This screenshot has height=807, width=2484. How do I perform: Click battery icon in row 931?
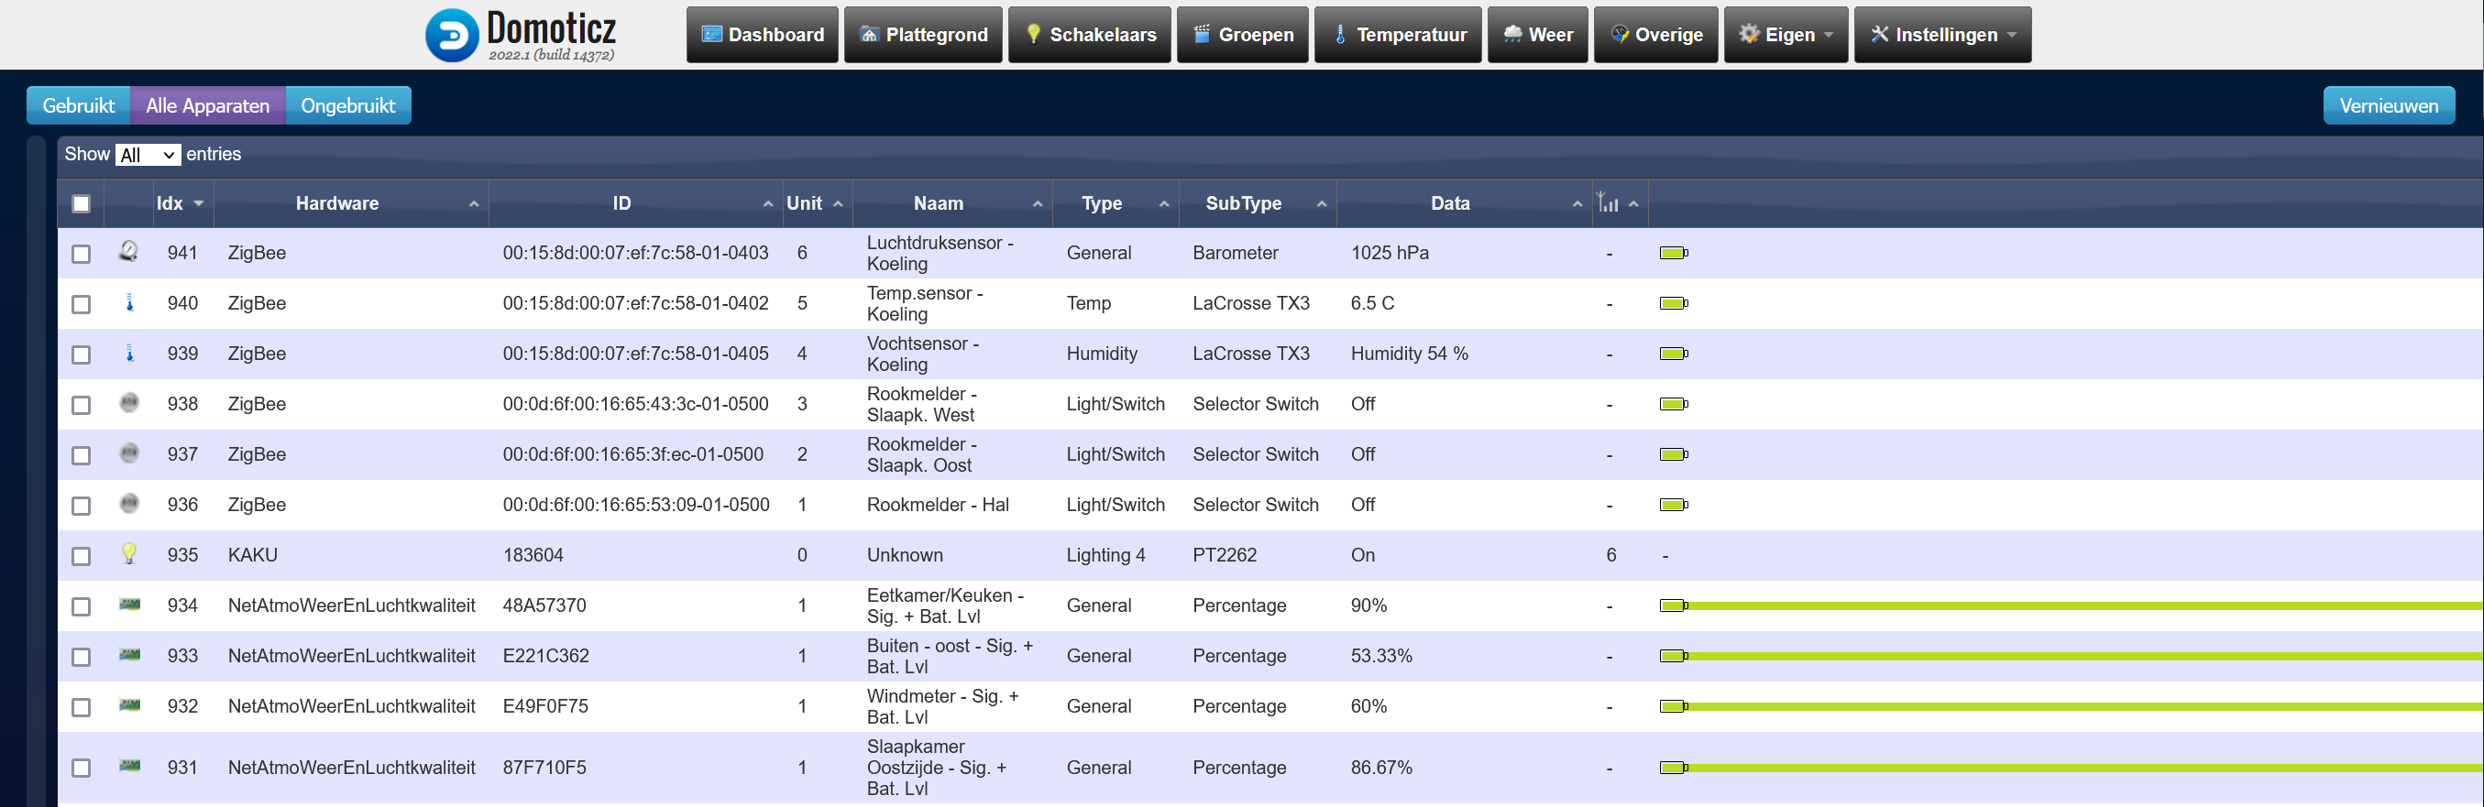coord(1673,768)
